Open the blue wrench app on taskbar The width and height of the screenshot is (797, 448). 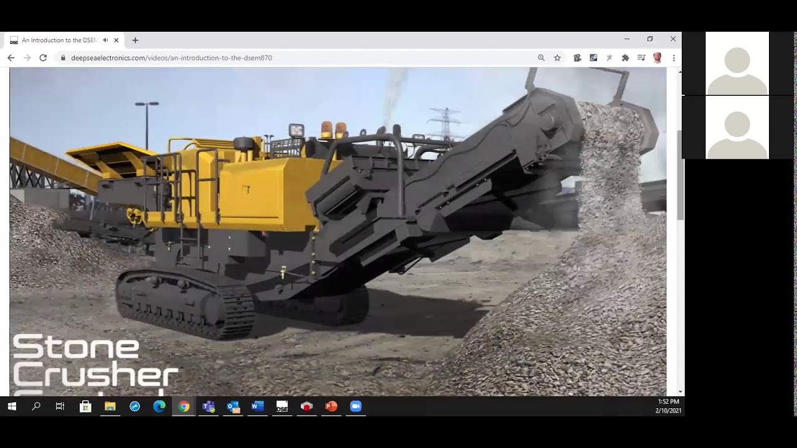pos(134,406)
